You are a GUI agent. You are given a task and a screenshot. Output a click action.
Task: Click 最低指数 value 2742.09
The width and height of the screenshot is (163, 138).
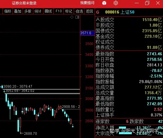tap(155, 104)
